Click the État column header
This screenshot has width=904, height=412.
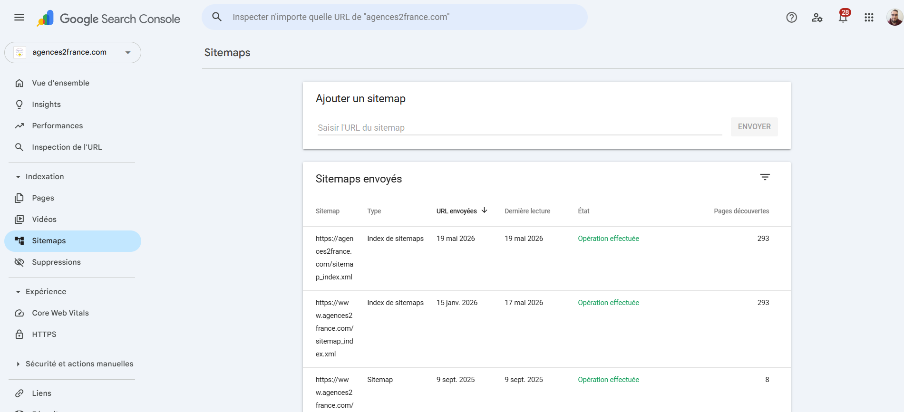click(583, 211)
